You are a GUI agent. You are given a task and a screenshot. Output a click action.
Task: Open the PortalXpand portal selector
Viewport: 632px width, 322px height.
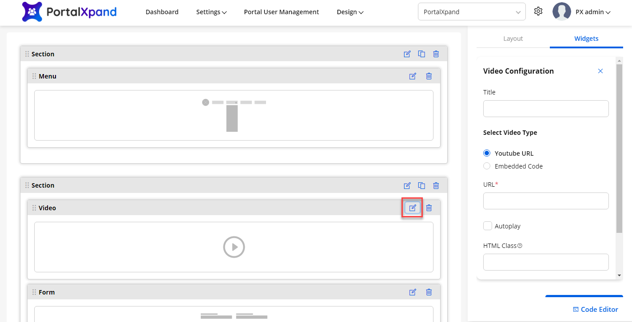[472, 12]
